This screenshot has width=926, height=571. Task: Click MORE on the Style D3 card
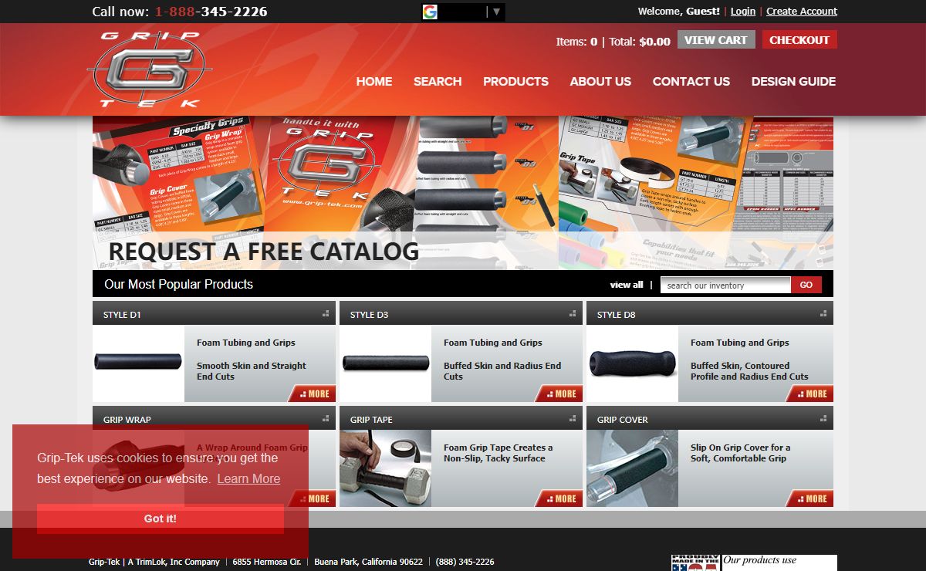pyautogui.click(x=560, y=394)
